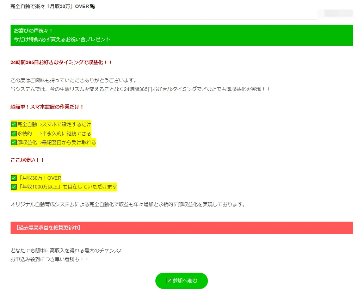Click the checkmark icon inside 参加へ進む button
Viewport: 358px width, 296px height.
click(x=169, y=280)
